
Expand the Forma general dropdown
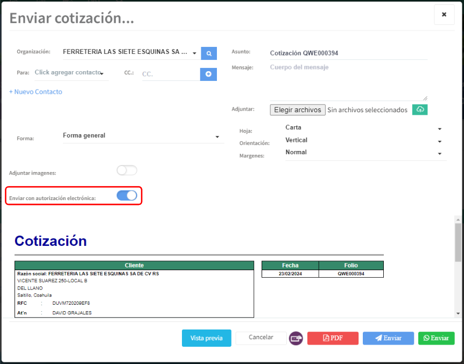pyautogui.click(x=142, y=136)
